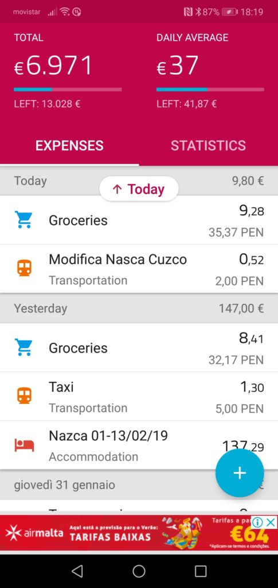Viewport: 278px width, 588px height.
Task: Tap the cart icon beside today's Groceries
Action: pos(23,220)
